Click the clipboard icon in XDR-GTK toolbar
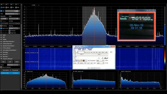 point(86,61)
